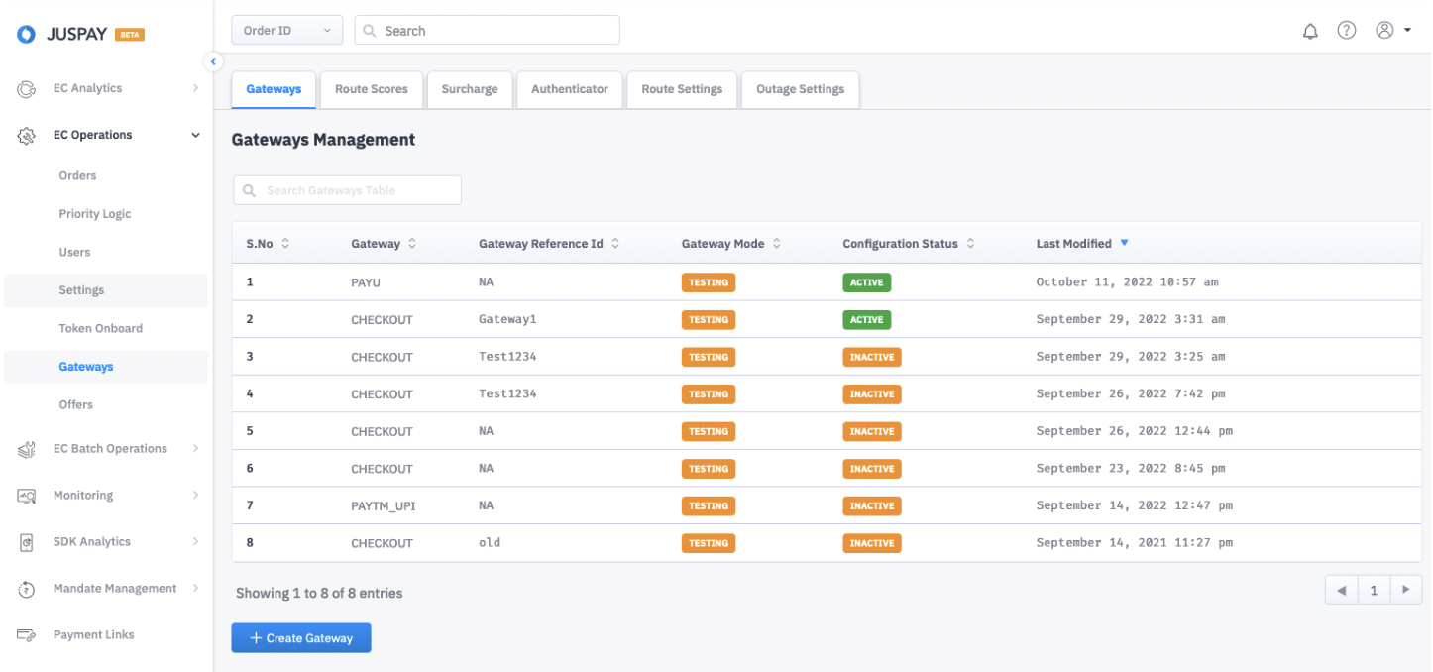The height and width of the screenshot is (672, 1433).
Task: Click 'September 23, 2022 8:45 pm' cell
Action: [x=1131, y=468]
